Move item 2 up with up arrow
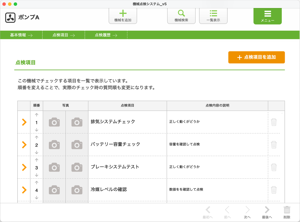The width and height of the screenshot is (300, 222). tap(37, 138)
